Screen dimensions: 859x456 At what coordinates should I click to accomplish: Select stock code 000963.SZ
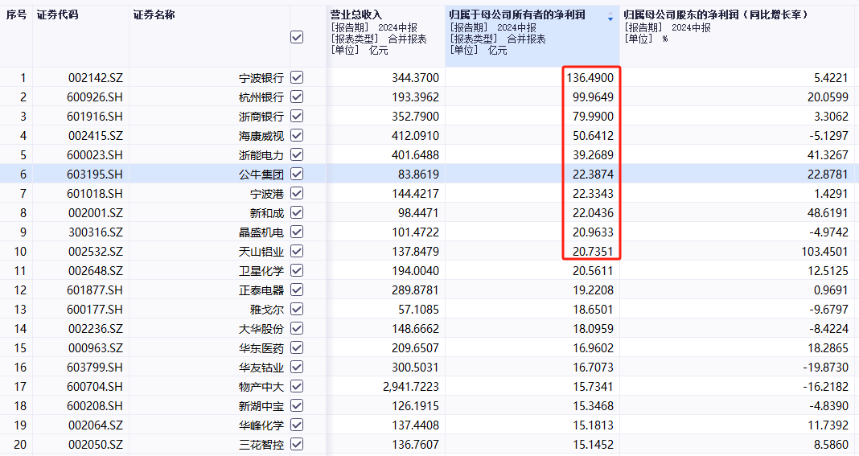pos(96,348)
